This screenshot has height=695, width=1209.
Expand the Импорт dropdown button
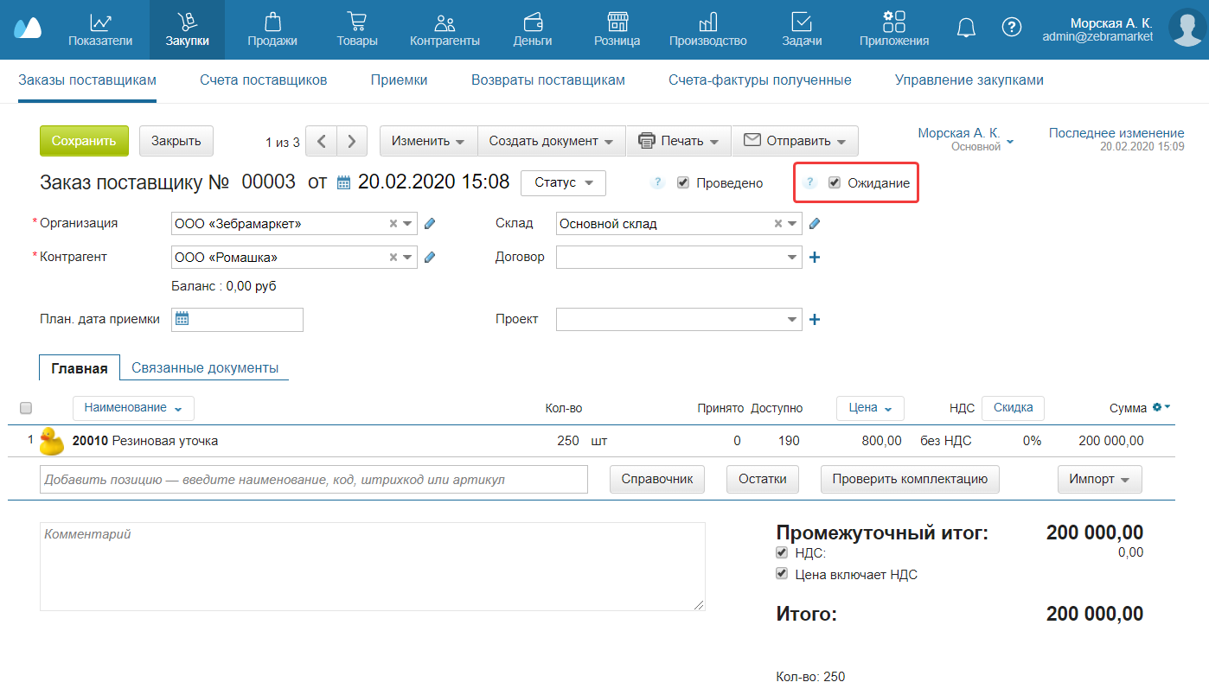click(x=1099, y=479)
